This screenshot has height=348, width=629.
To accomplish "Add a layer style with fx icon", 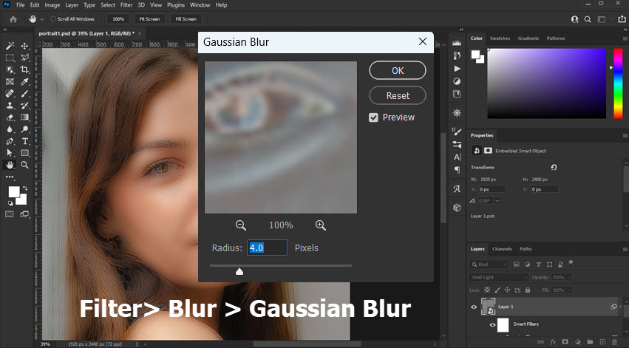I will [553, 342].
